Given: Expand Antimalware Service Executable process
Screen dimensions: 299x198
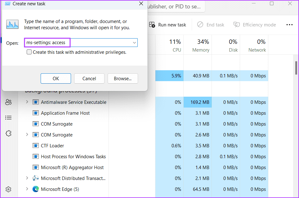Looking at the screenshot, I should tap(27, 102).
